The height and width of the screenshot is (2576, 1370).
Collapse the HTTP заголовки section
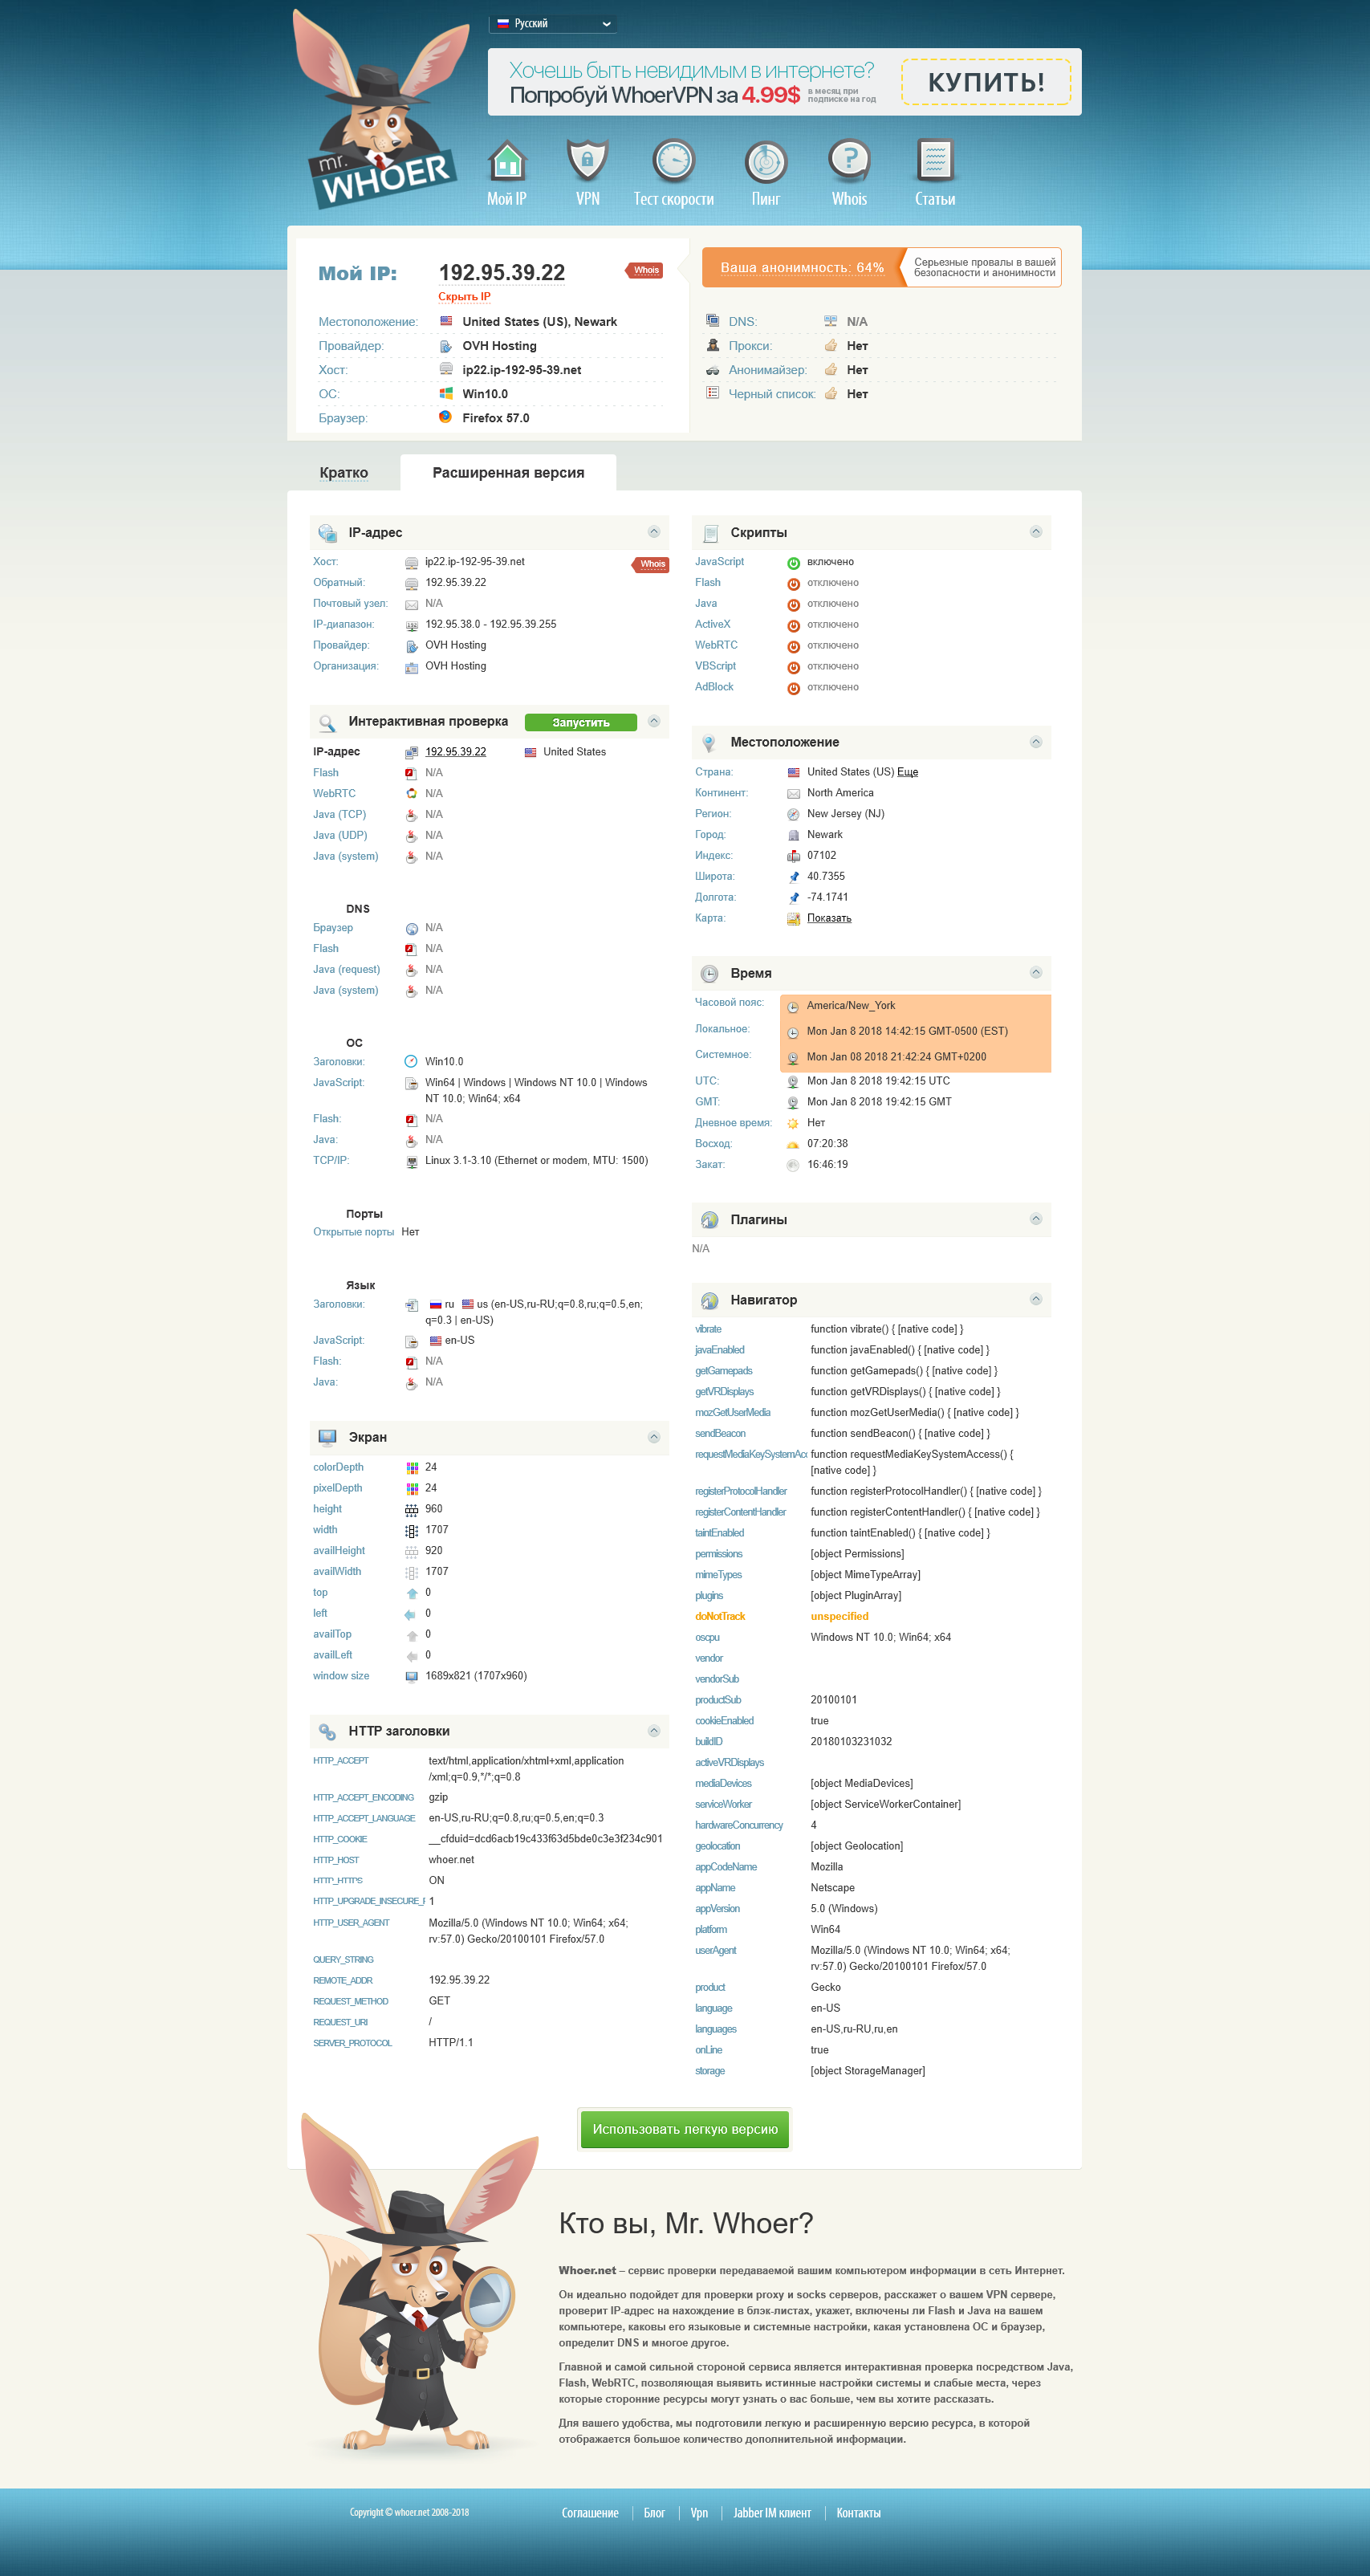pos(654,1731)
